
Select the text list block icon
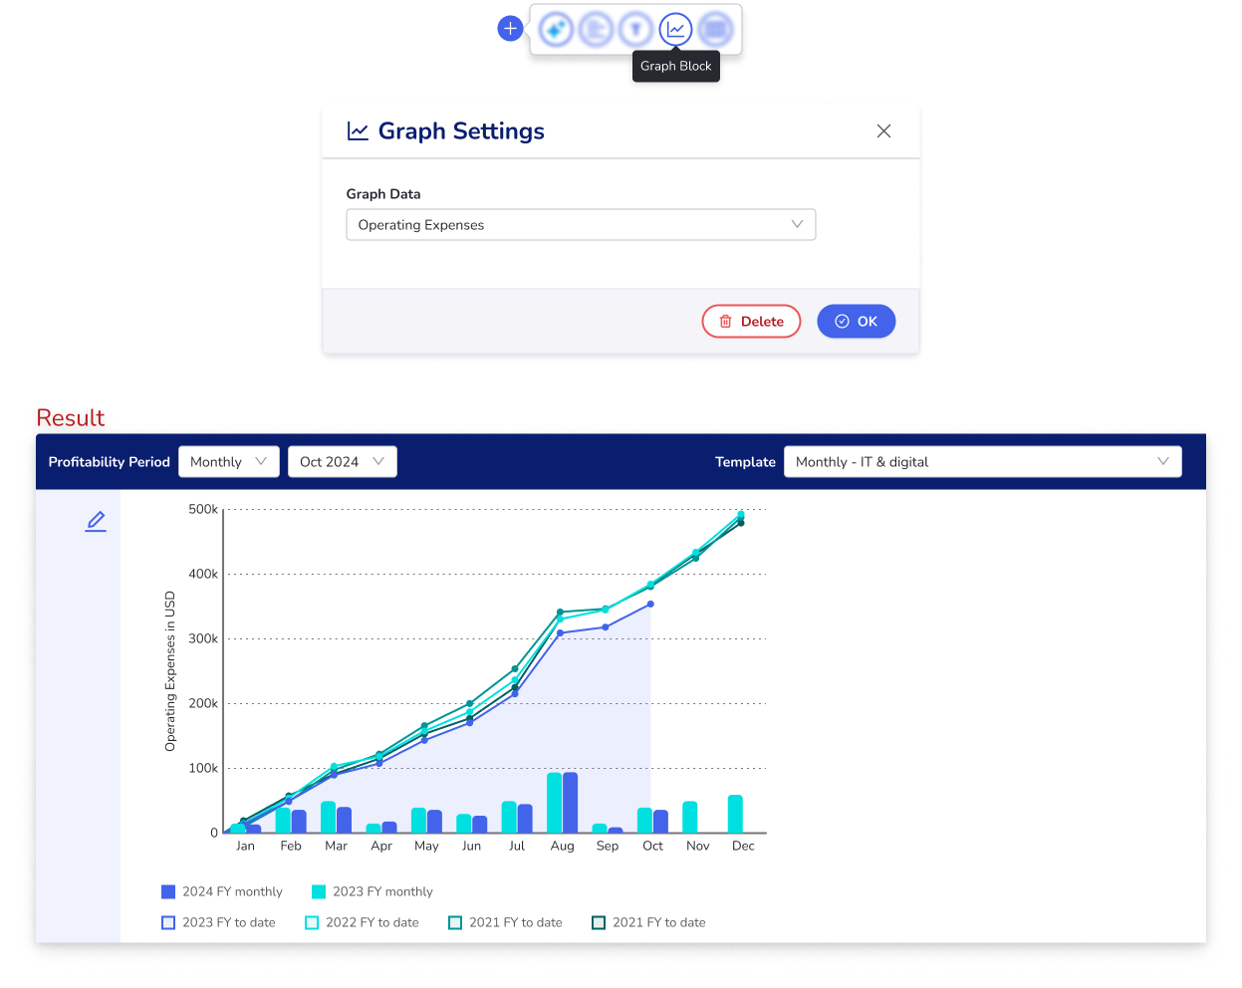596,30
